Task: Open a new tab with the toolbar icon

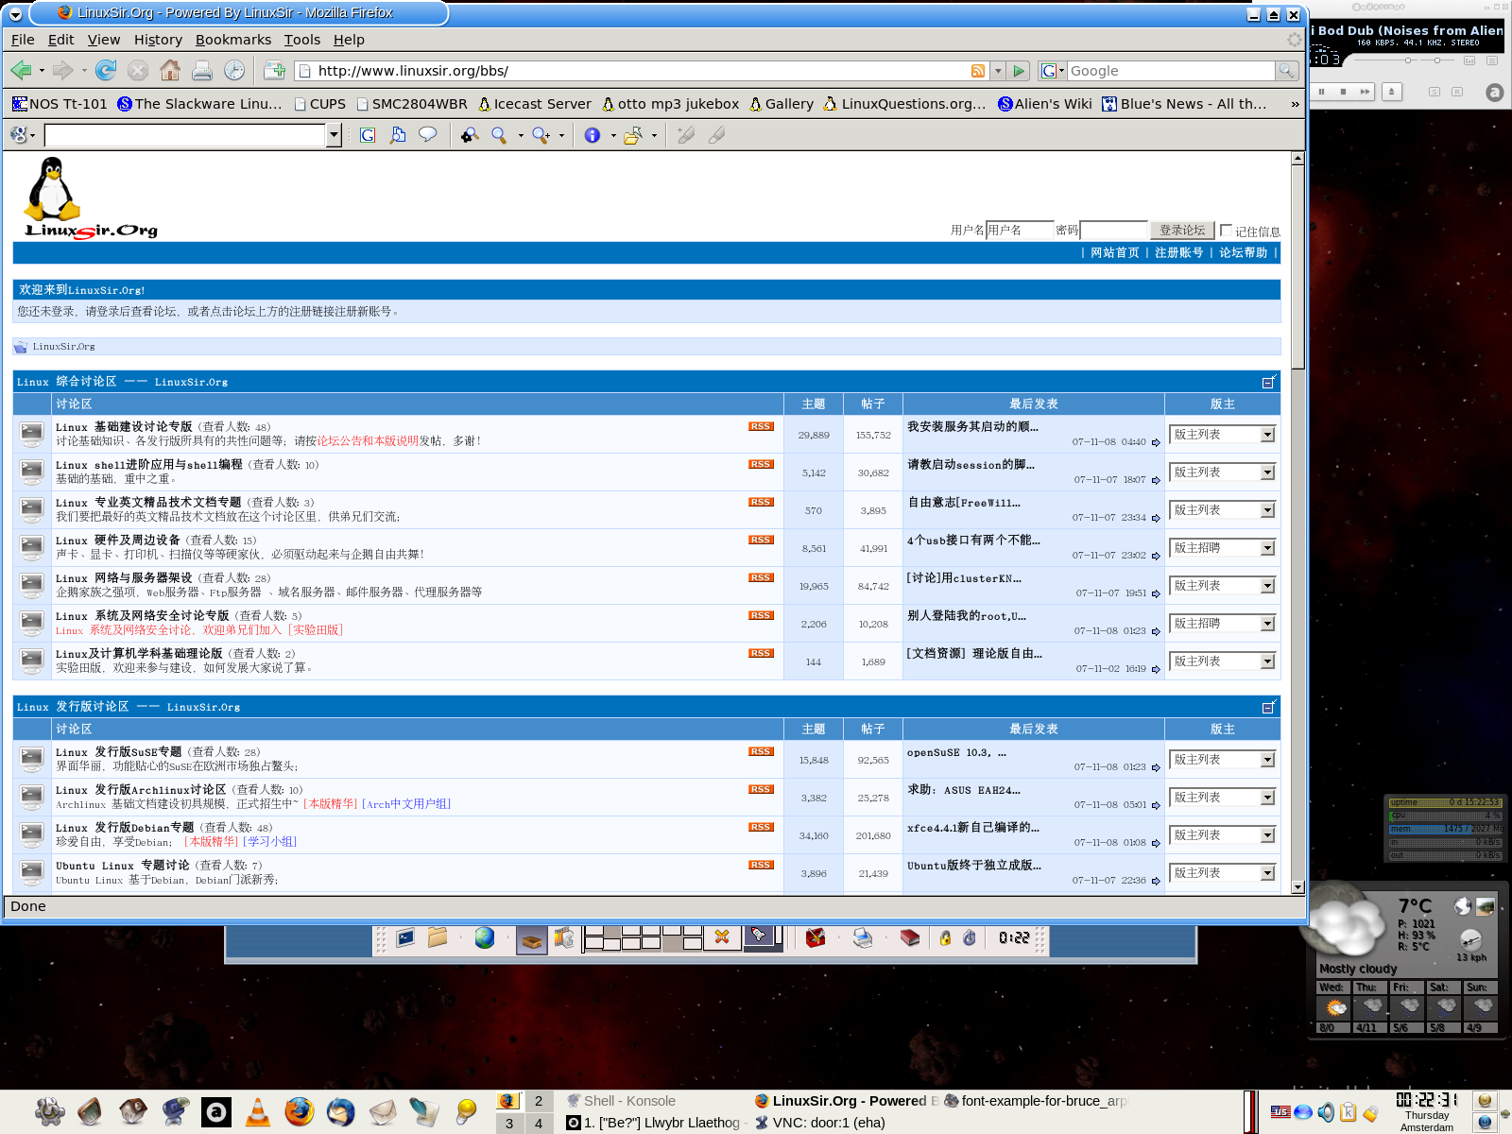Action: click(275, 70)
